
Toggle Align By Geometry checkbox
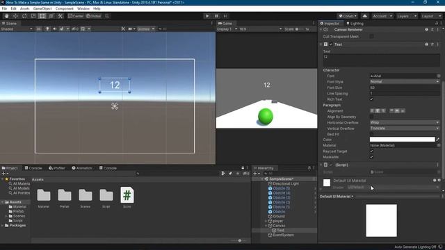pyautogui.click(x=371, y=117)
